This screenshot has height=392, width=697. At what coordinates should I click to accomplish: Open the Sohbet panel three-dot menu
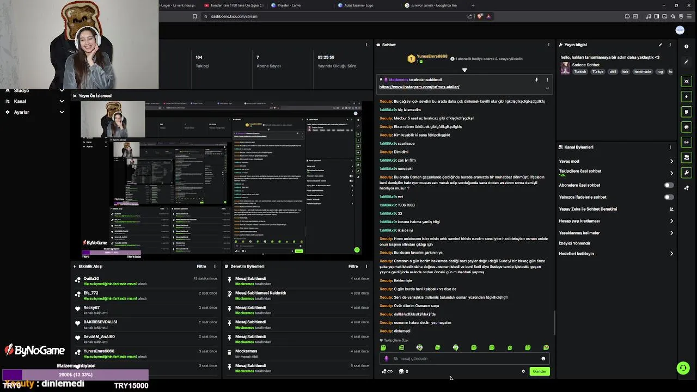(548, 45)
